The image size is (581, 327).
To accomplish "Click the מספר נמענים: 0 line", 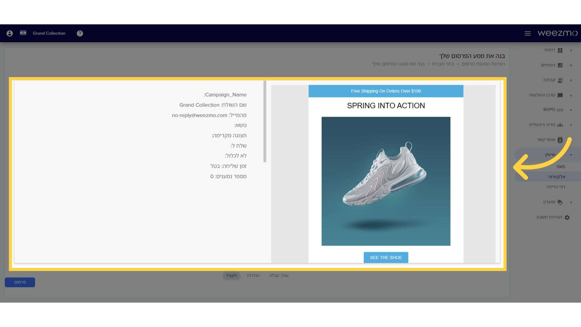I will click(x=228, y=177).
